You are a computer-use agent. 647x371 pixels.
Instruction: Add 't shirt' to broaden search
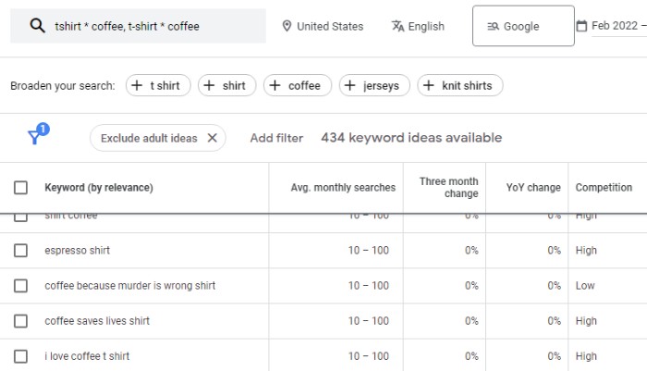pos(158,85)
